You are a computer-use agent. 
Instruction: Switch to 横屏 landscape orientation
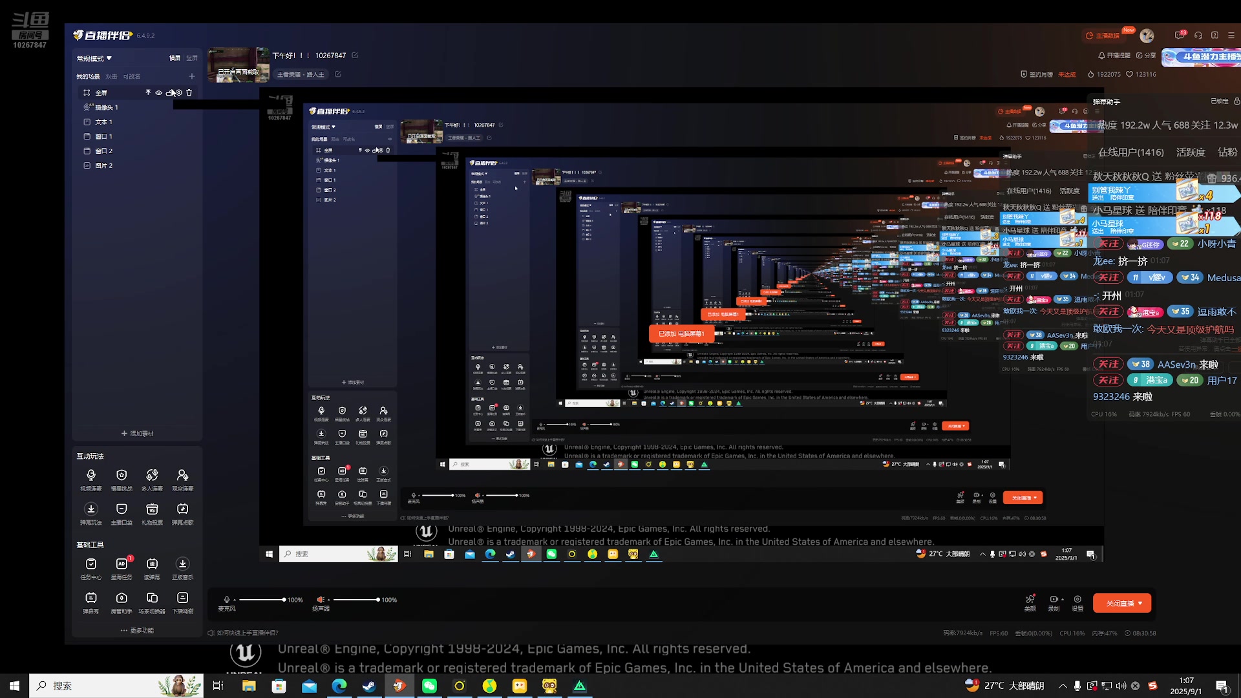(x=175, y=58)
